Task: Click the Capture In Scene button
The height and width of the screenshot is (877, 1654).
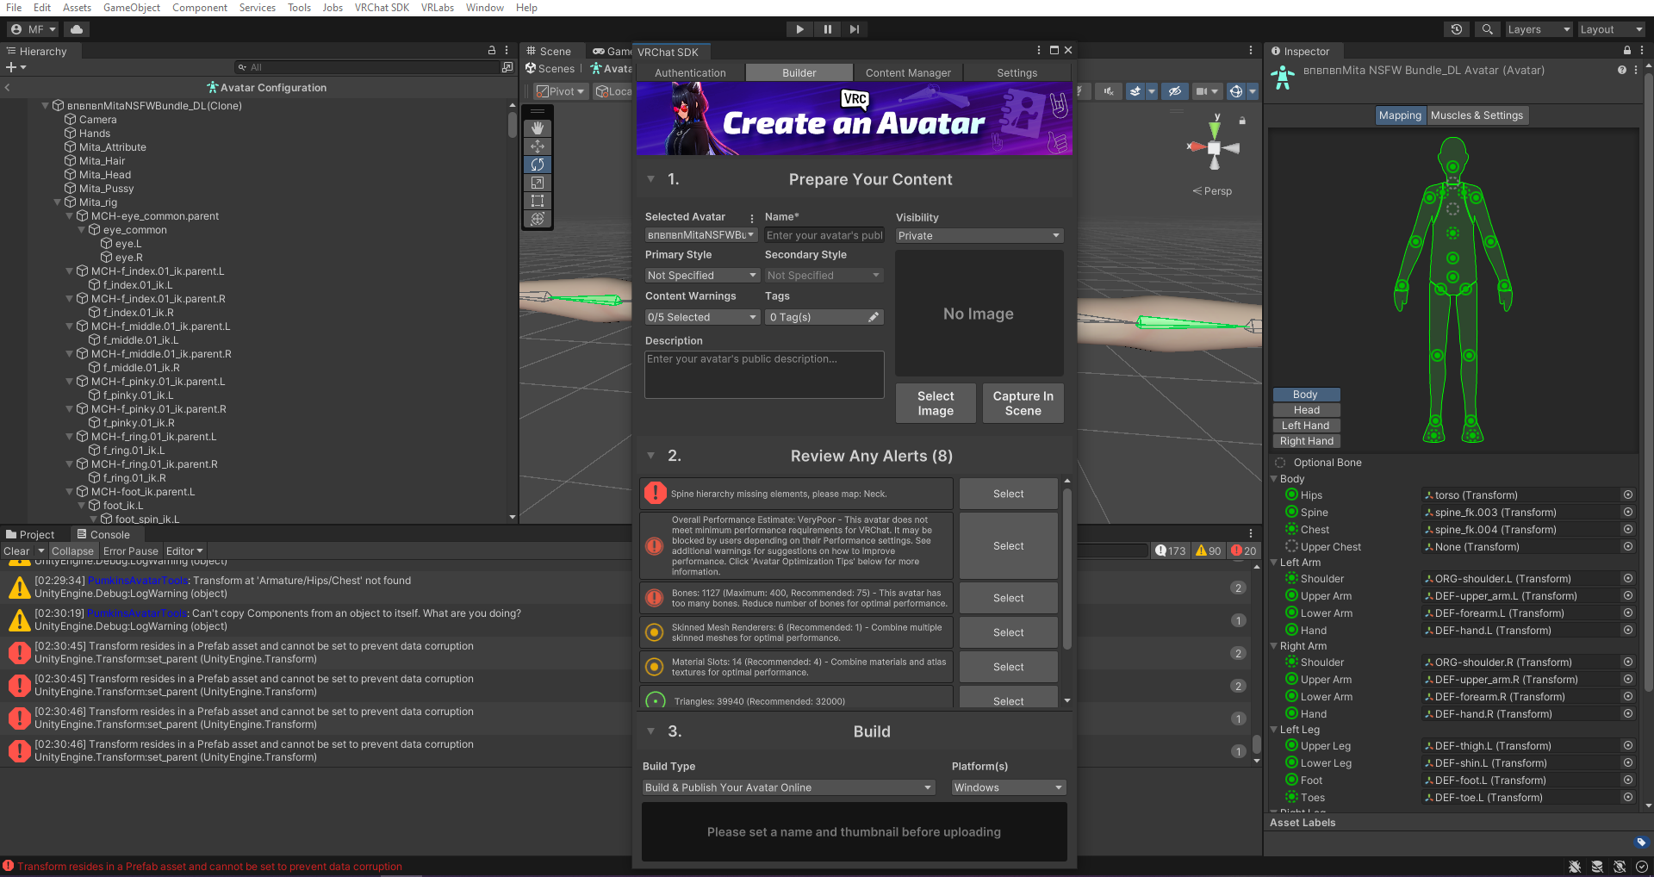Action: pyautogui.click(x=1023, y=403)
